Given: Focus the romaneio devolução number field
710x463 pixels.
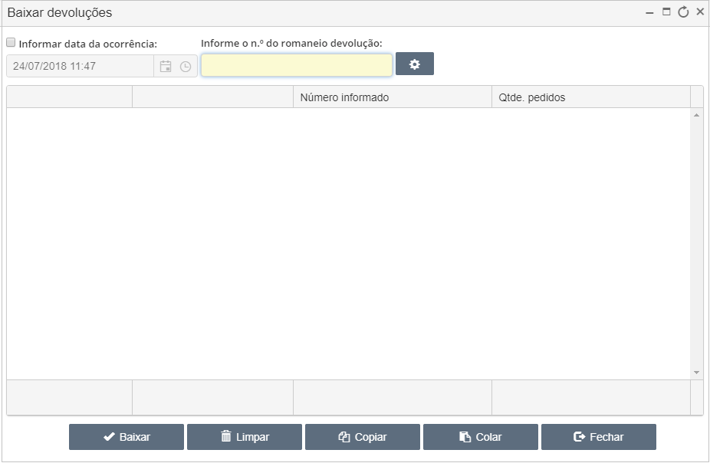Looking at the screenshot, I should click(x=297, y=65).
